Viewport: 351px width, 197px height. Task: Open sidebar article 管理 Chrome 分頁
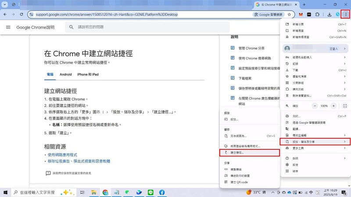pos(251,48)
